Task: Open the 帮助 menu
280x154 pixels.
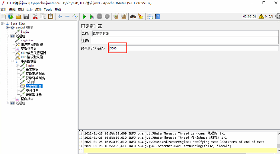Action: tap(58, 9)
